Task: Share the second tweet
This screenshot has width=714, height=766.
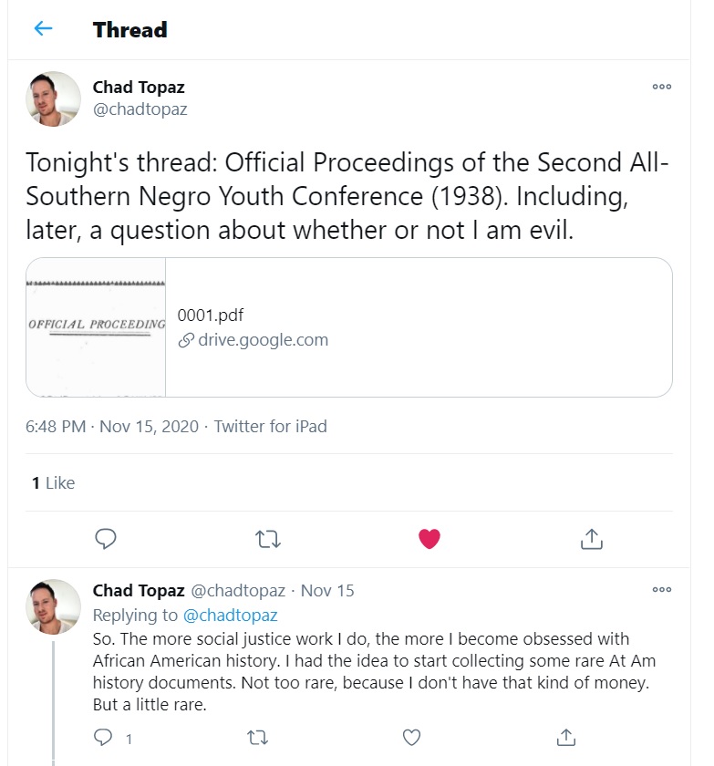Action: pyautogui.click(x=565, y=738)
